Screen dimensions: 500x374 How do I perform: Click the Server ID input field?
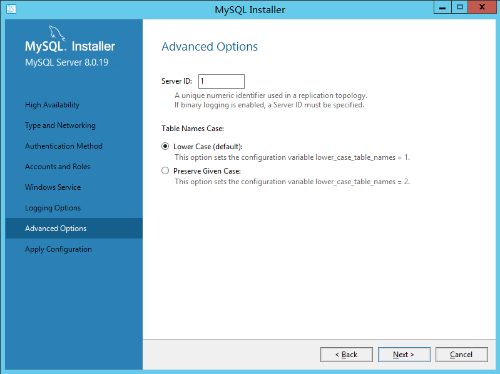[x=222, y=81]
